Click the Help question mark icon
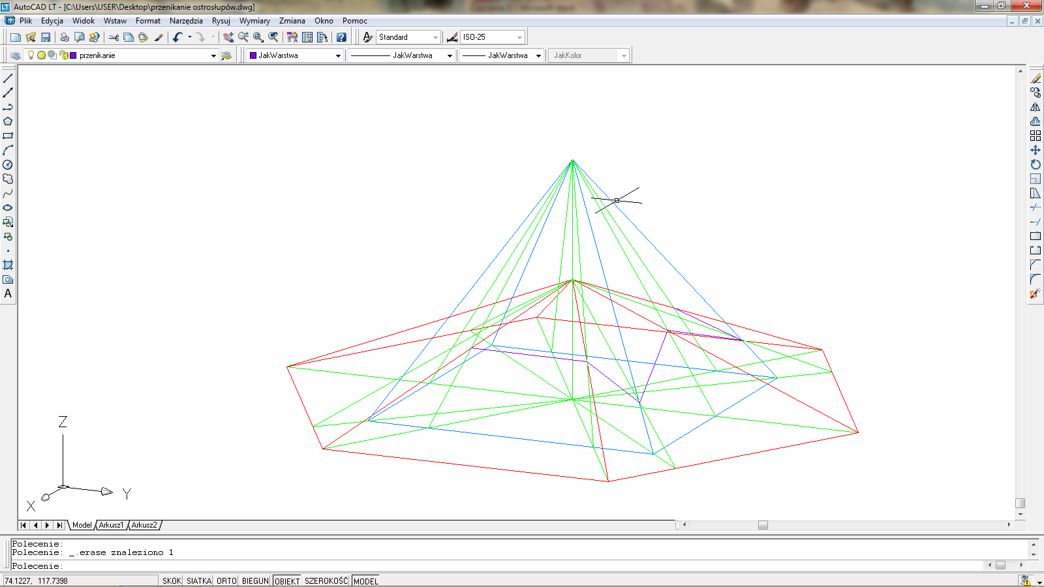The height and width of the screenshot is (587, 1044). coord(341,37)
